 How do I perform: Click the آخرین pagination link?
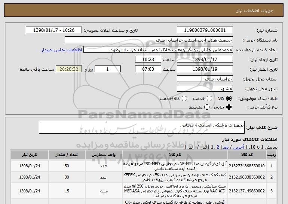pos(239,147)
